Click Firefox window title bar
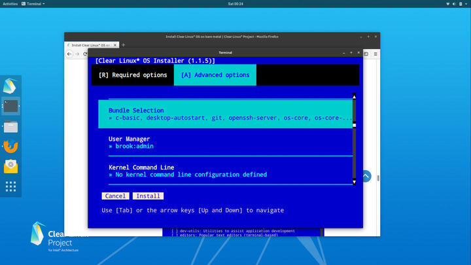Viewport: 471px width, 265px height. [x=222, y=37]
